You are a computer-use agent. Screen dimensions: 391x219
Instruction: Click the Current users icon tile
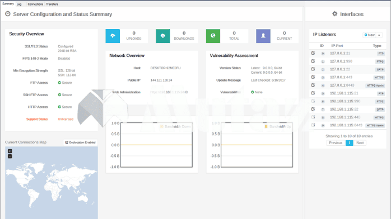click(x=263, y=36)
